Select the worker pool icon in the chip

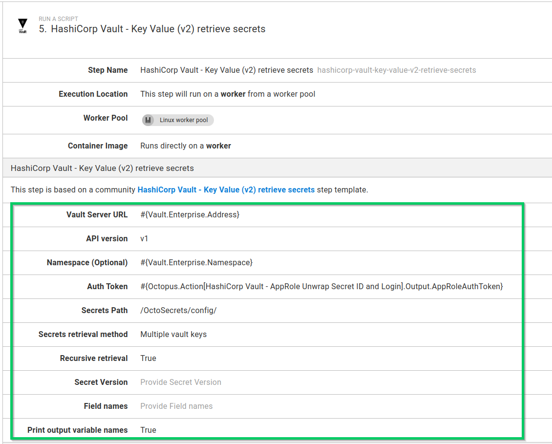(148, 120)
